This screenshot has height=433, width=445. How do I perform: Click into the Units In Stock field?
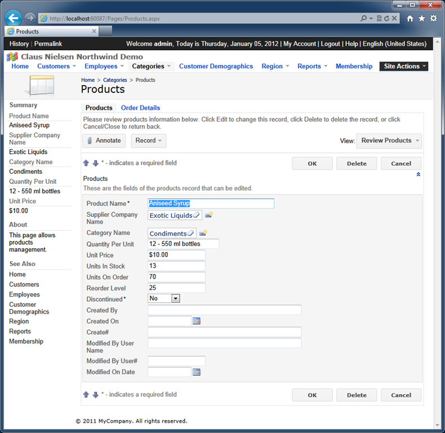tap(176, 266)
